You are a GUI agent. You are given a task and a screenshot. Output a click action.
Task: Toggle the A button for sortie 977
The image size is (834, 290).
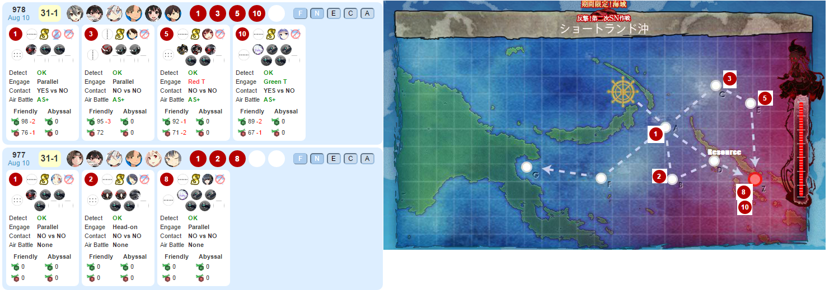pos(367,159)
